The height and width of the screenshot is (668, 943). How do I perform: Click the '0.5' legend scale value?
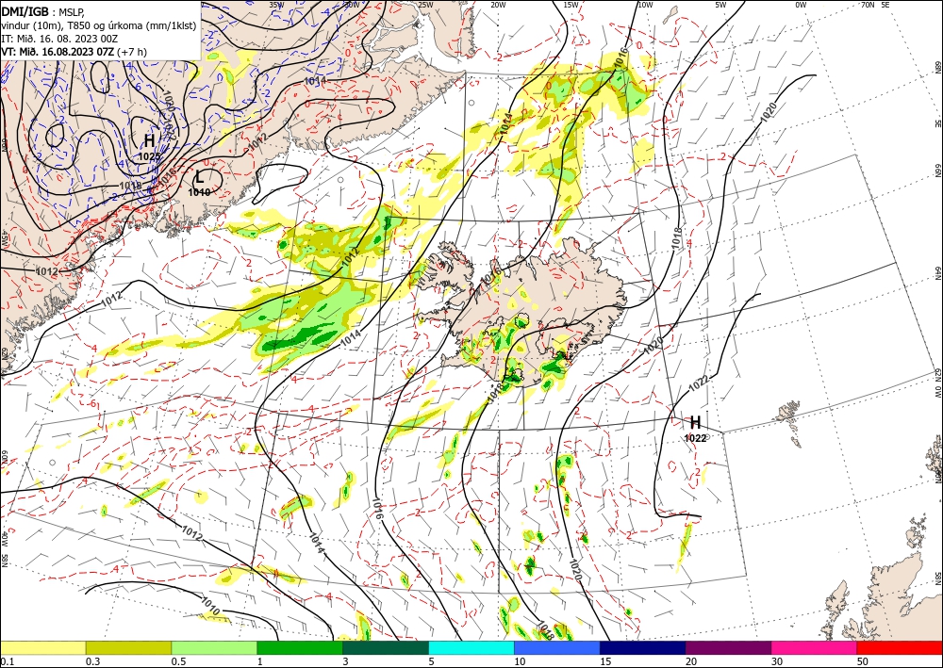[x=177, y=661]
